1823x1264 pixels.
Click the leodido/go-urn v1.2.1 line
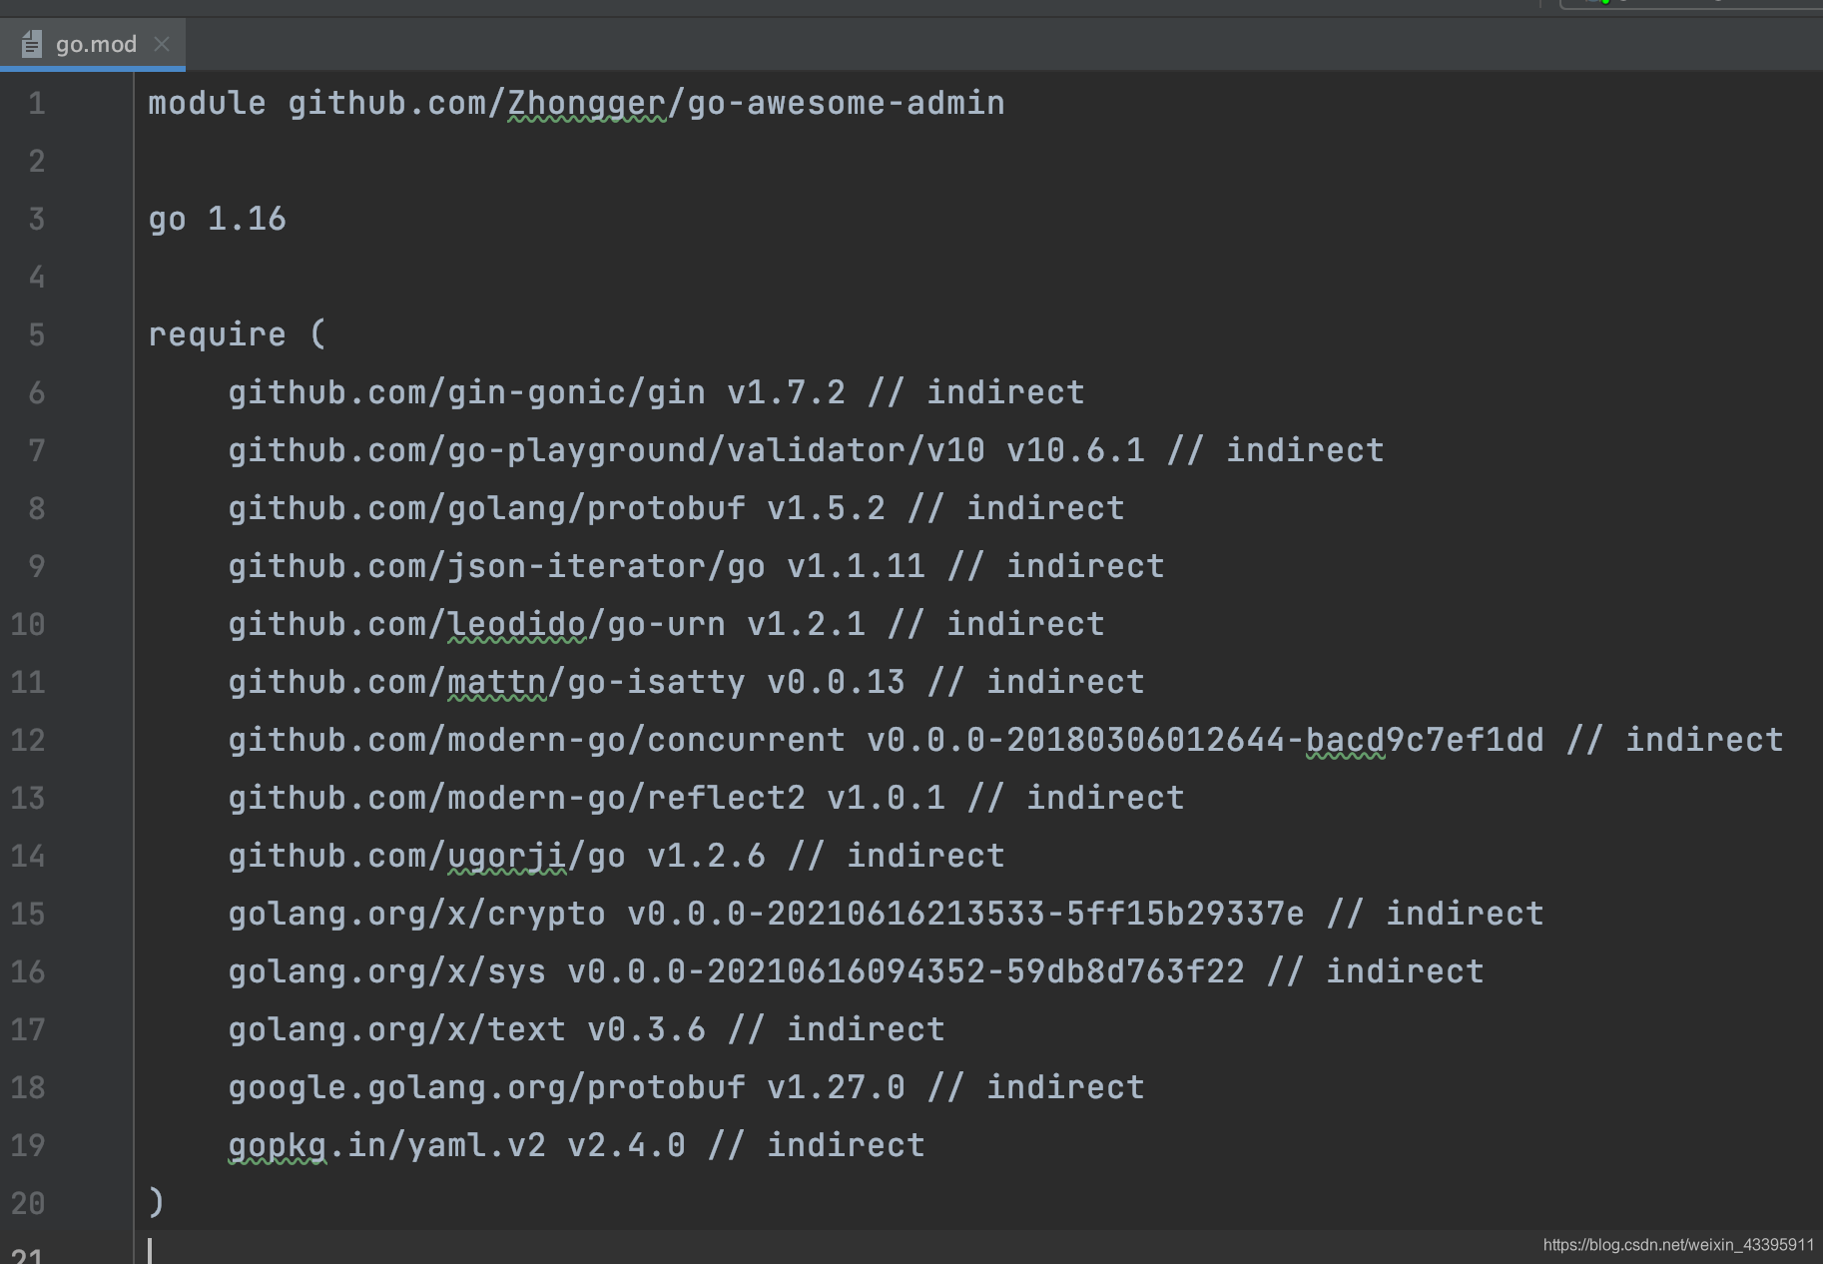pos(667,624)
